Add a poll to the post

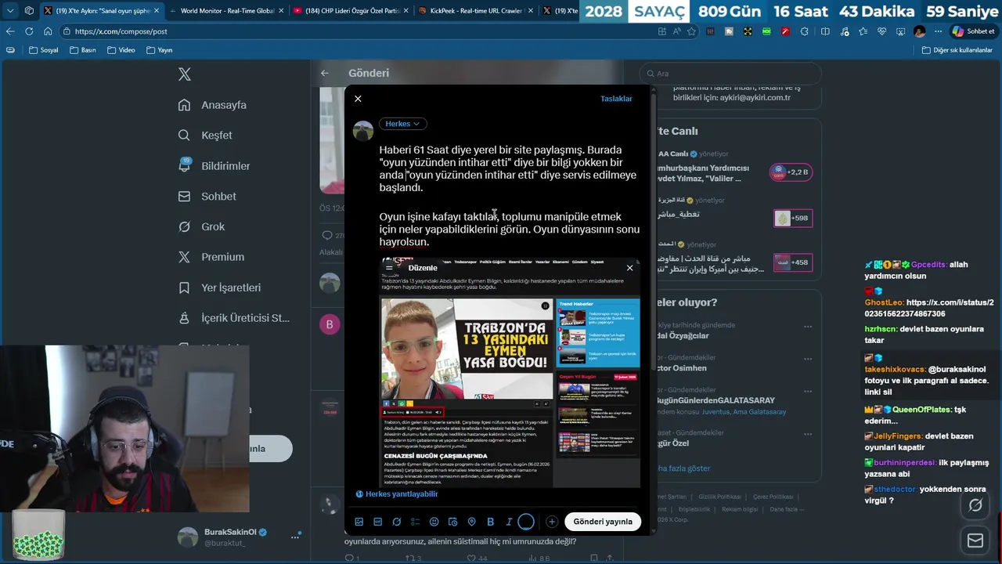pos(416,522)
